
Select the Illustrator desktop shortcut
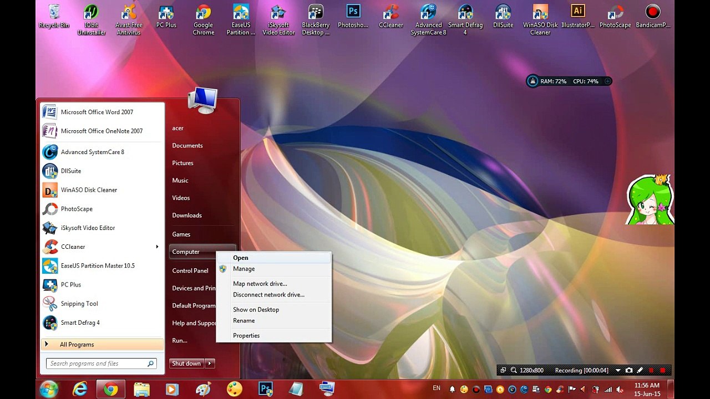[578, 17]
